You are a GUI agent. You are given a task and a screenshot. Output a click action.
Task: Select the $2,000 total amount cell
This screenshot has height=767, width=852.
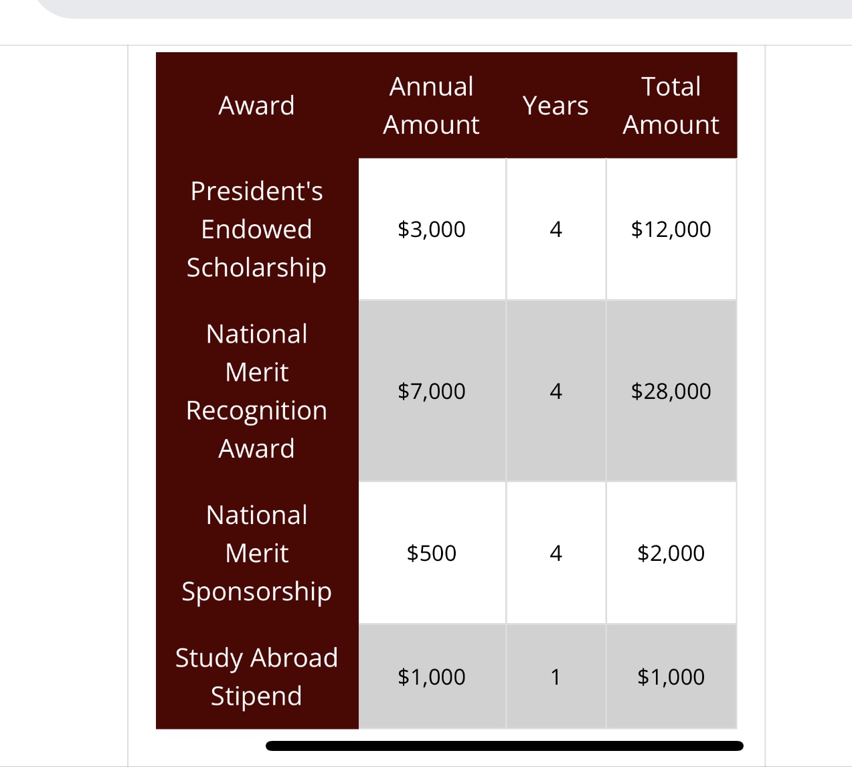point(671,553)
